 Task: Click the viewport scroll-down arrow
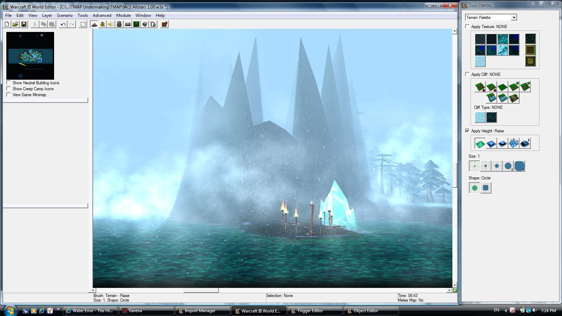click(x=455, y=285)
